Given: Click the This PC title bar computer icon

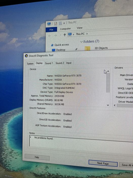Looking at the screenshot, I should coord(49,24).
